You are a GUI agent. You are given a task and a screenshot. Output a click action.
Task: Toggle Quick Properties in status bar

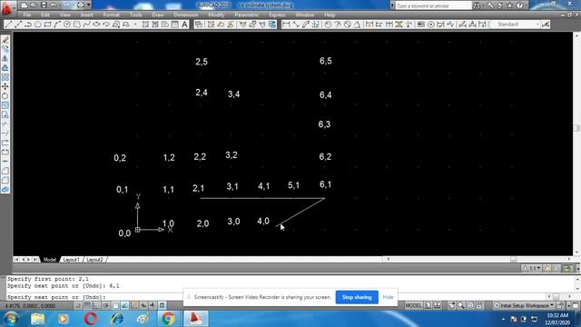tap(162, 306)
